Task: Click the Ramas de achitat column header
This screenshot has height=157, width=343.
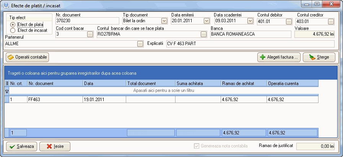Action: tap(244, 83)
